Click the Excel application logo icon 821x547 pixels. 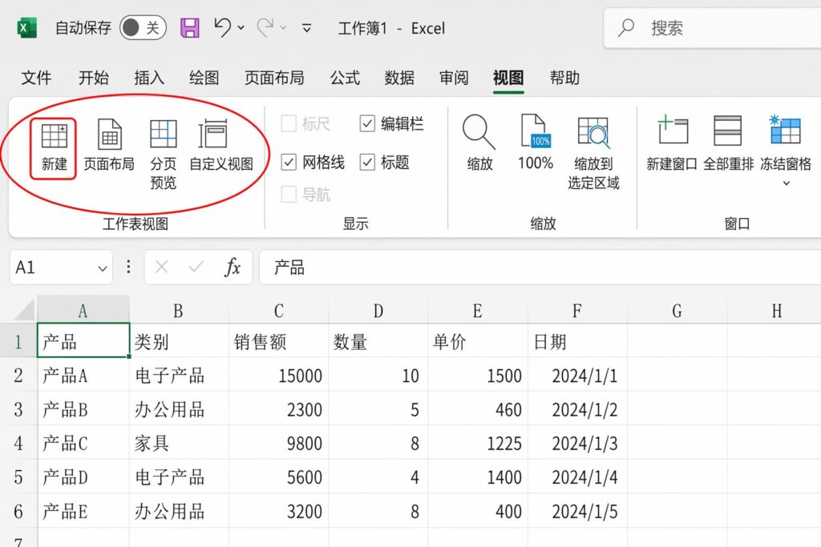(x=26, y=28)
